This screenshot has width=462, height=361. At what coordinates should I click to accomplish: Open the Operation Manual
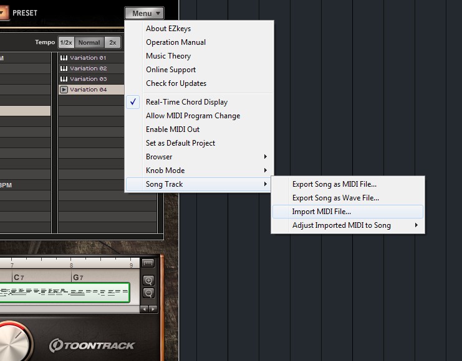coord(199,42)
